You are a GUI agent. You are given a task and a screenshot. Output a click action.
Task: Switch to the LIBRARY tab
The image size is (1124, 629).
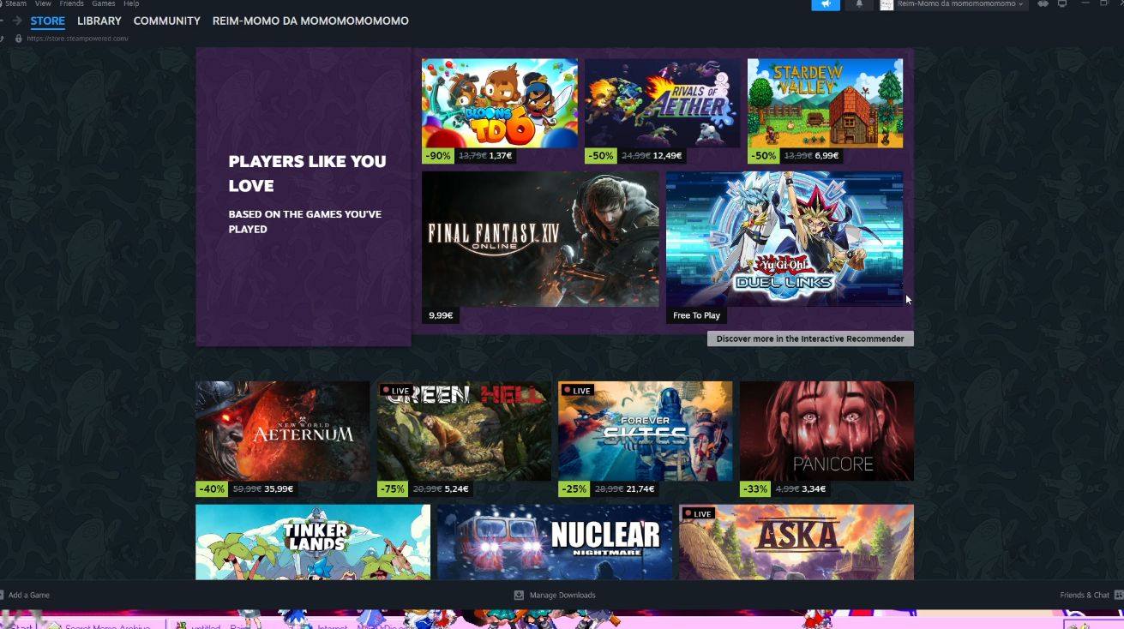pyautogui.click(x=99, y=21)
